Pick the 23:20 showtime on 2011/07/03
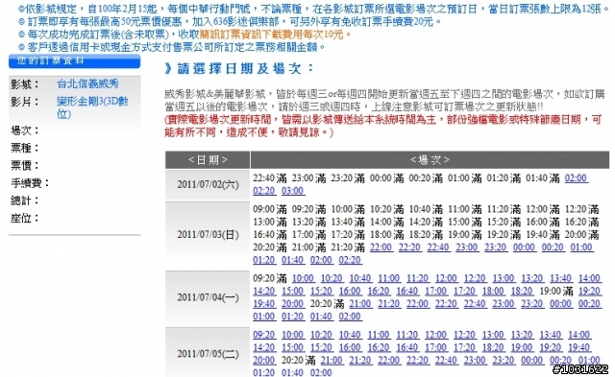This screenshot has width=615, height=377. [x=496, y=247]
